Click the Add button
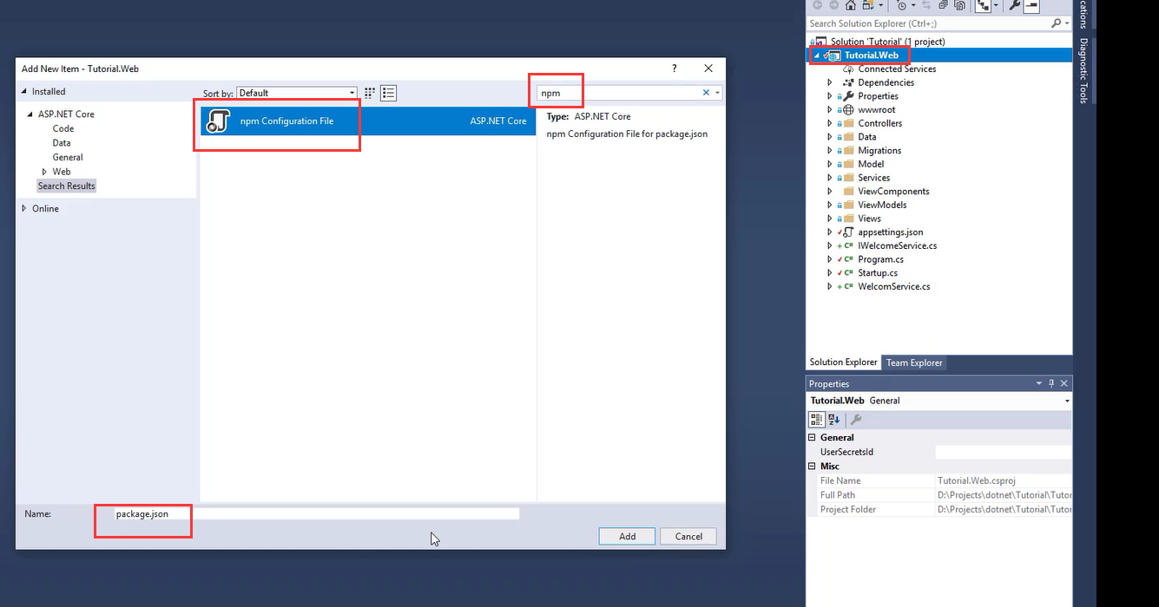Viewport: 1159px width, 607px height. tap(628, 536)
